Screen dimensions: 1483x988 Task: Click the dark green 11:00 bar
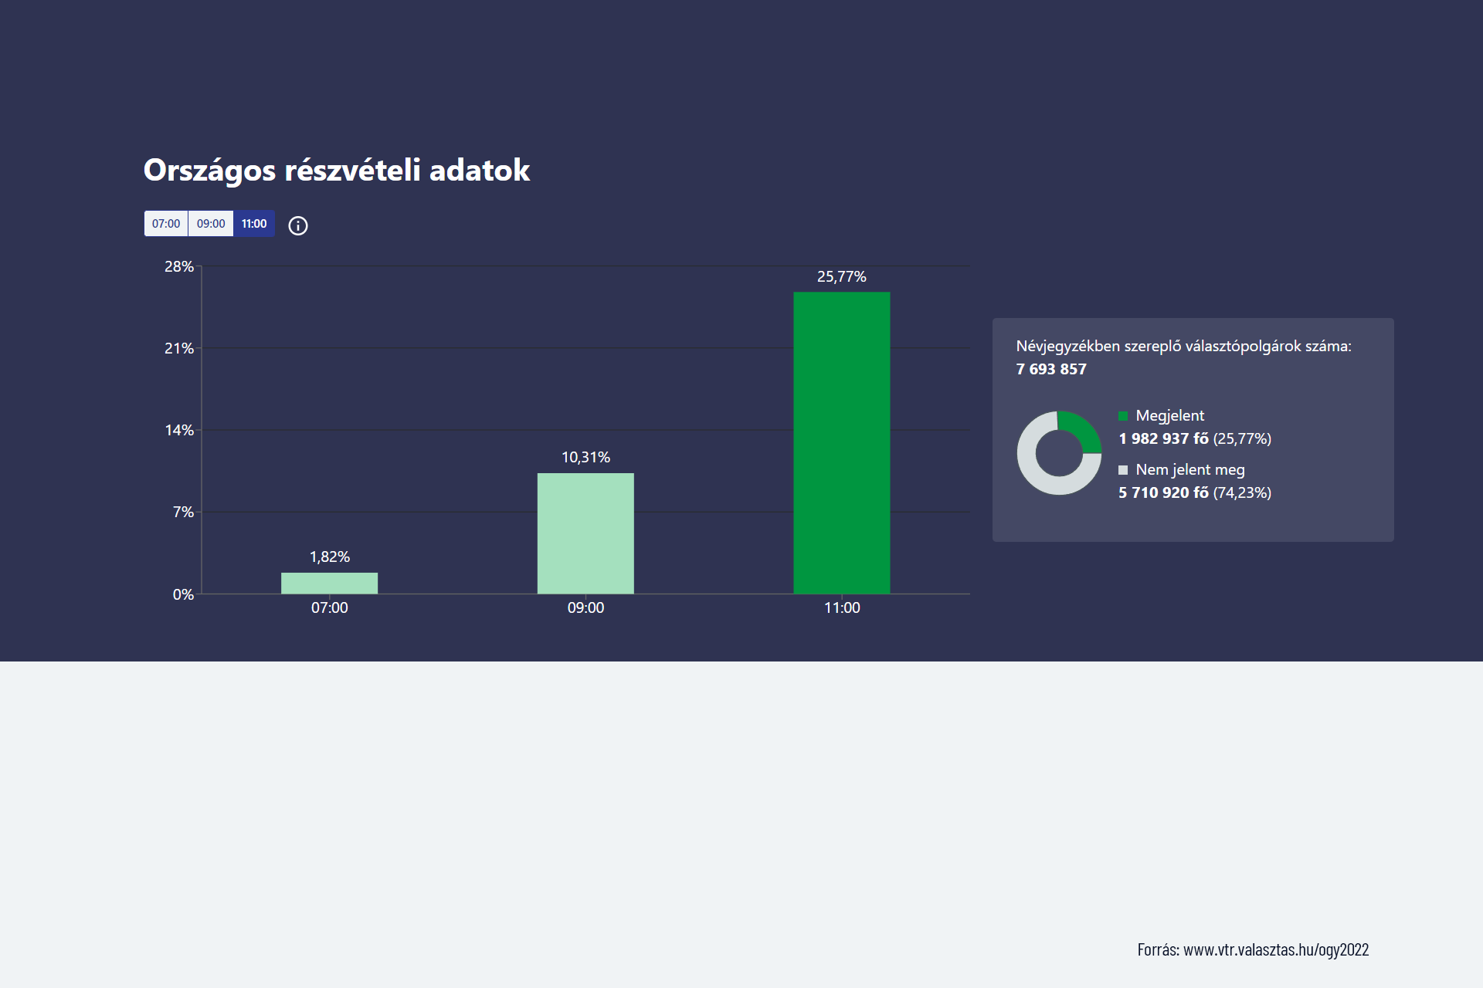[841, 442]
